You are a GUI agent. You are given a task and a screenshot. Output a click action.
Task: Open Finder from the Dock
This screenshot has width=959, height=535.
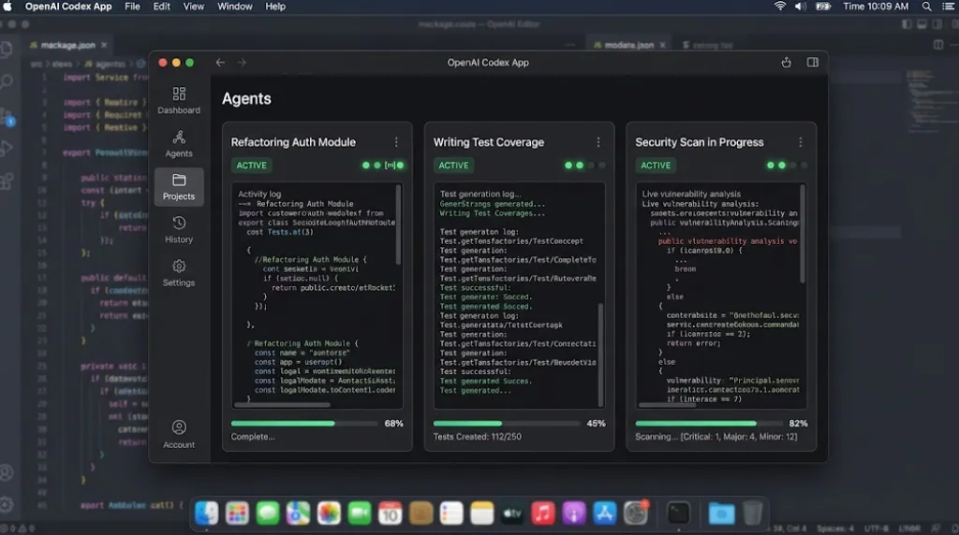coord(206,513)
